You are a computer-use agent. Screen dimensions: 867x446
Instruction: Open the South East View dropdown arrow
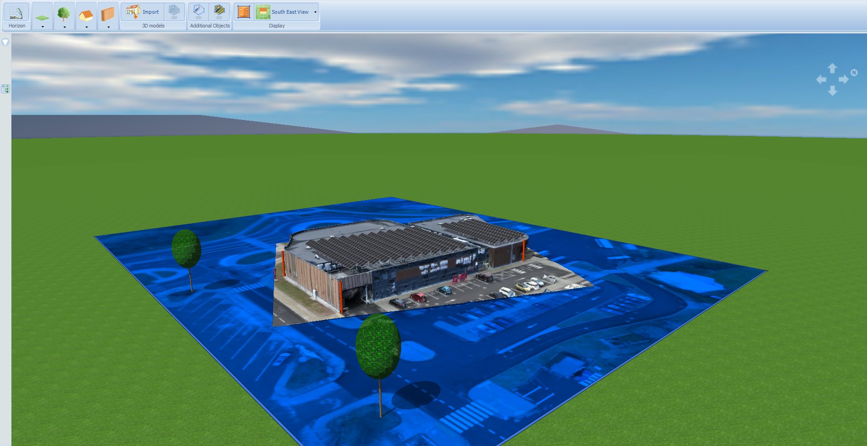315,12
